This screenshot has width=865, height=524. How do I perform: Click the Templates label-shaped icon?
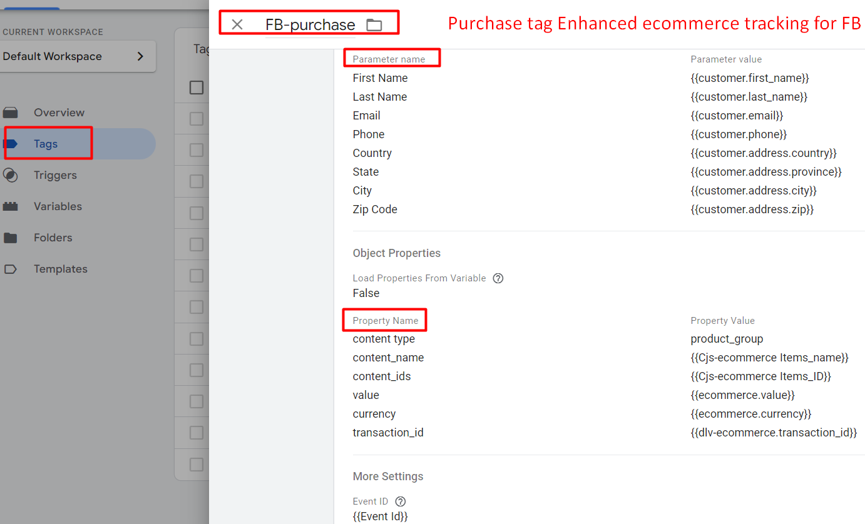[11, 269]
